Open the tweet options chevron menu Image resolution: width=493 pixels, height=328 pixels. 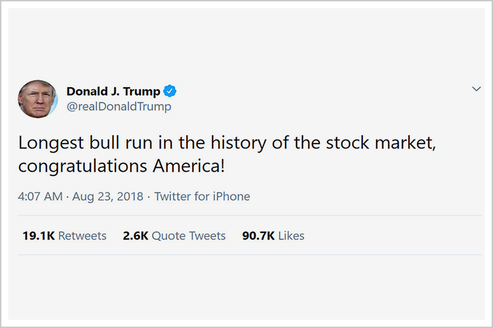point(476,89)
